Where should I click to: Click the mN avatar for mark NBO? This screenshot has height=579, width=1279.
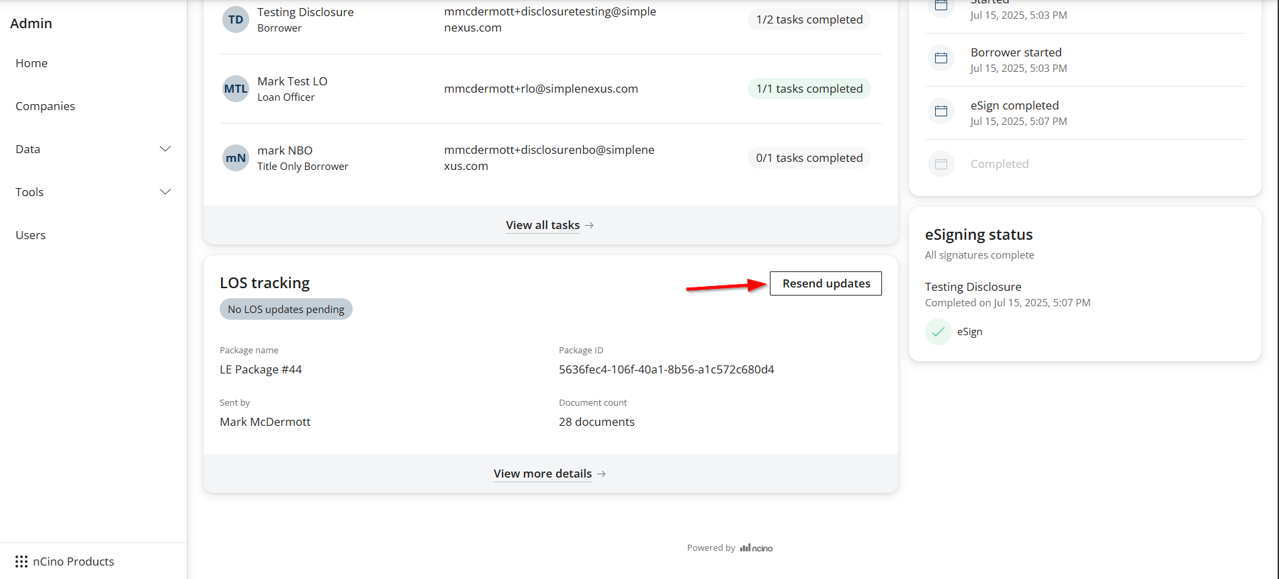click(236, 158)
